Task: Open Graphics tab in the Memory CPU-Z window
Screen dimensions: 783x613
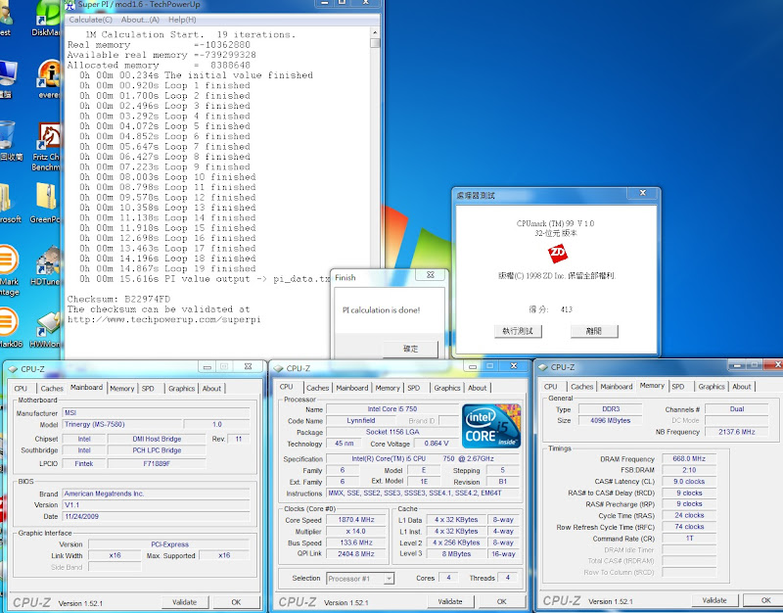Action: 712,387
